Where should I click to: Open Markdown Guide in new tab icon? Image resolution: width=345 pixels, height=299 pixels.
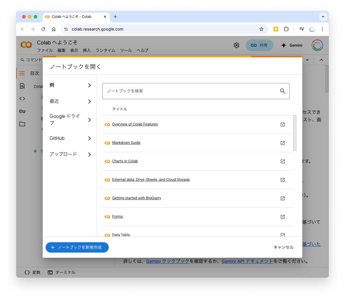[x=282, y=143]
